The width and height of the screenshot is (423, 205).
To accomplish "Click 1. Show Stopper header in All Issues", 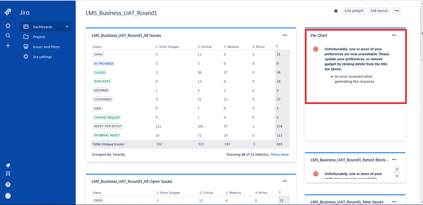I will (x=167, y=47).
